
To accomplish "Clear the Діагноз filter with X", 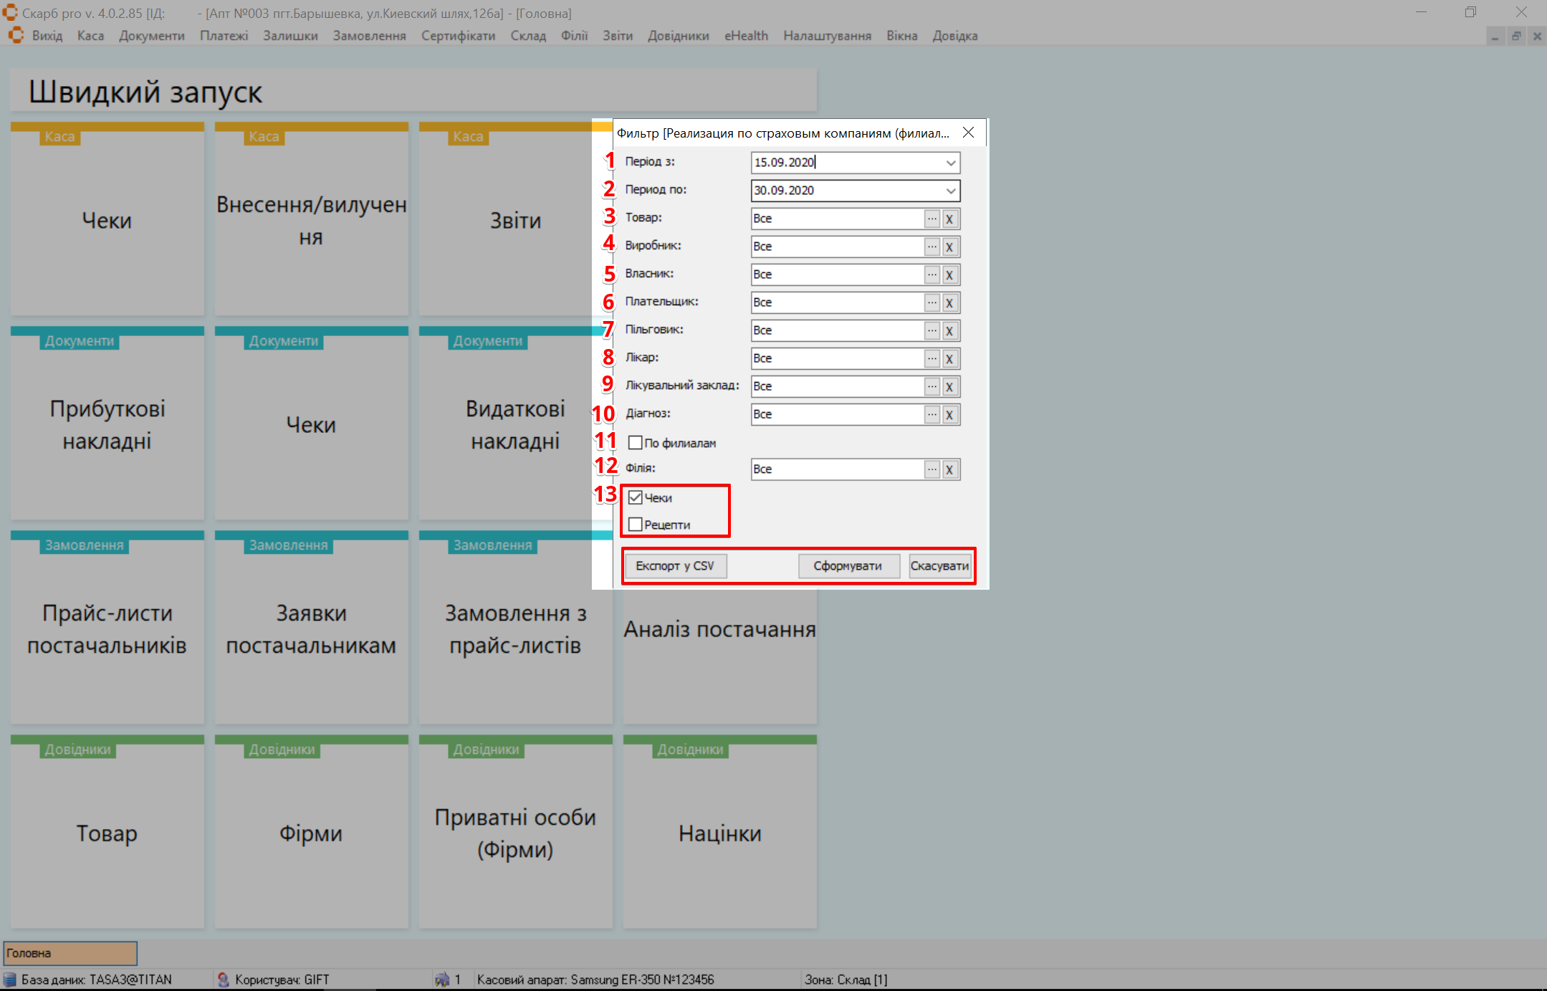I will [x=949, y=414].
